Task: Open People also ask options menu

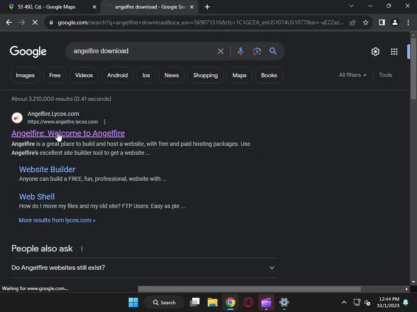Action: 81,249
